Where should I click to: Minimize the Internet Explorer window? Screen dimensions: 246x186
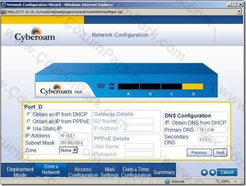[x=229, y=4]
